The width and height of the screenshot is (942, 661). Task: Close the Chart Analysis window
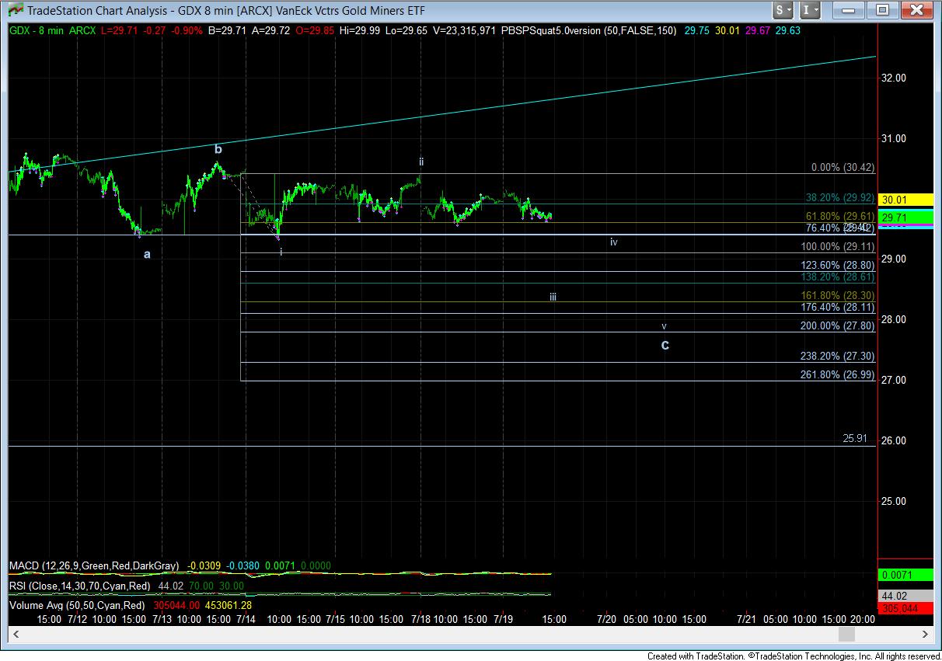point(916,10)
